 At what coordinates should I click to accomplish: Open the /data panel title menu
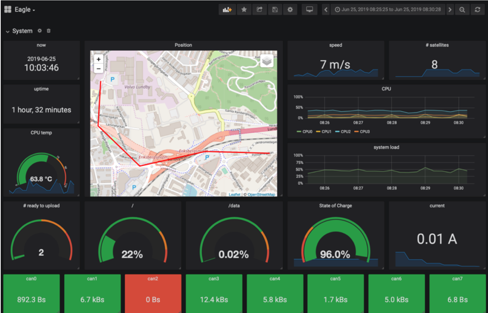[x=234, y=205]
